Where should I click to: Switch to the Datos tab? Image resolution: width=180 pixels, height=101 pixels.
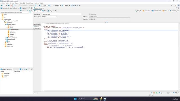click(x=45, y=11)
